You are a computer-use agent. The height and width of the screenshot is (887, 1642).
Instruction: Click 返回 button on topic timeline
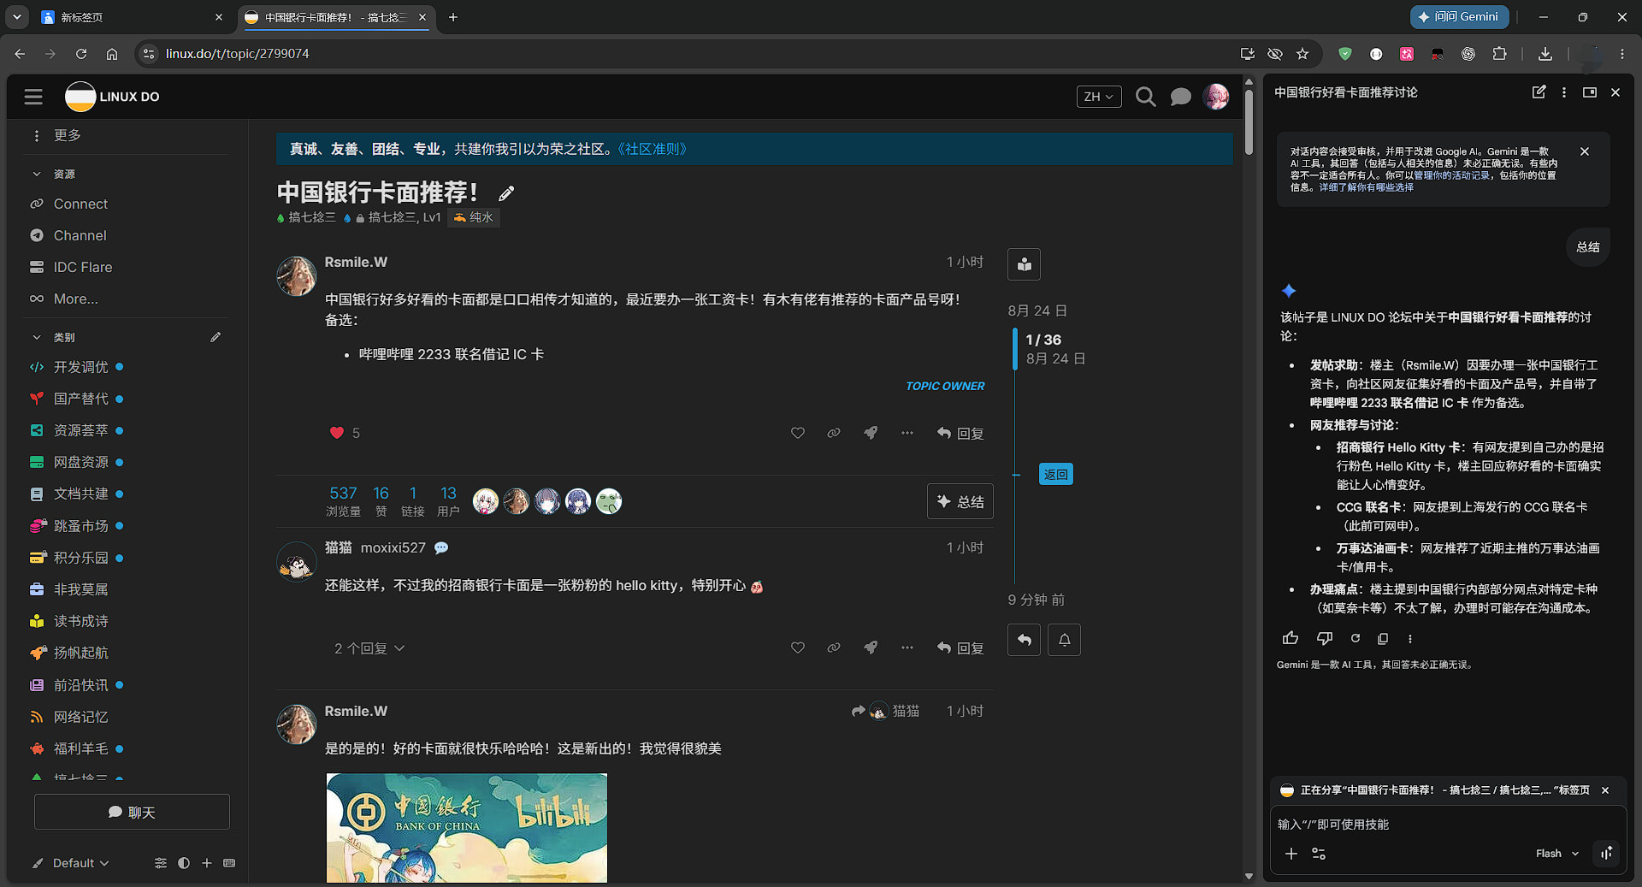tap(1056, 474)
